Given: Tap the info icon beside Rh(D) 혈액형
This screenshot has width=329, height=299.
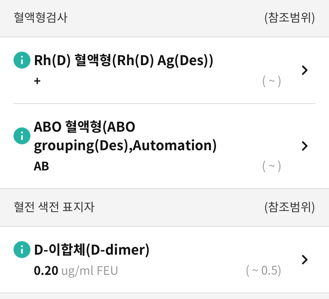Looking at the screenshot, I should [22, 61].
